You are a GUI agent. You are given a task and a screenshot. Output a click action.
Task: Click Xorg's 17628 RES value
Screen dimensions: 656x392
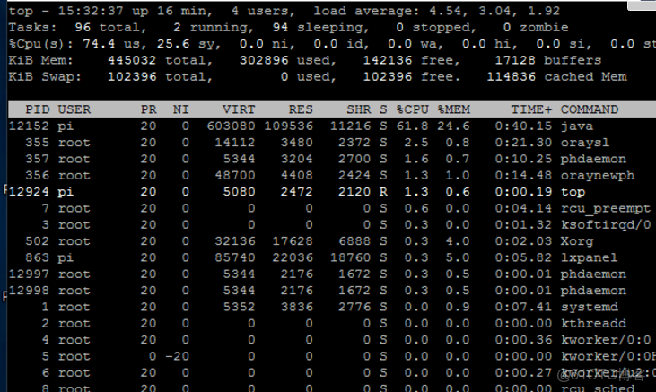click(x=293, y=241)
